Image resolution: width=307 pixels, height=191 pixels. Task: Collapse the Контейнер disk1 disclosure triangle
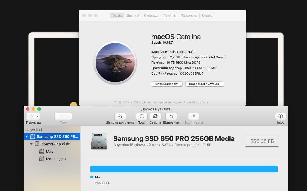pos(31,144)
